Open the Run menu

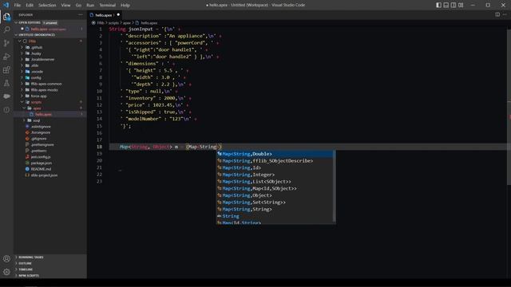[x=90, y=6]
